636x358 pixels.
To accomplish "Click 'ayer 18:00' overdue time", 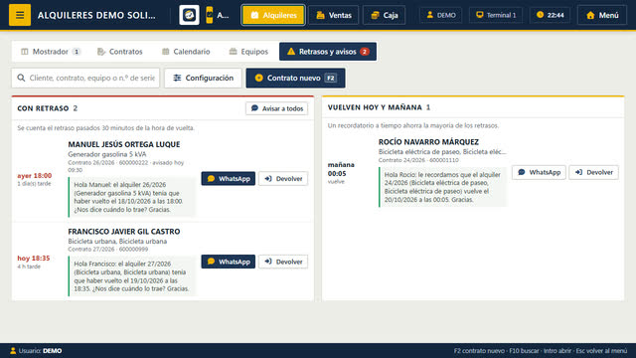I will (x=35, y=176).
